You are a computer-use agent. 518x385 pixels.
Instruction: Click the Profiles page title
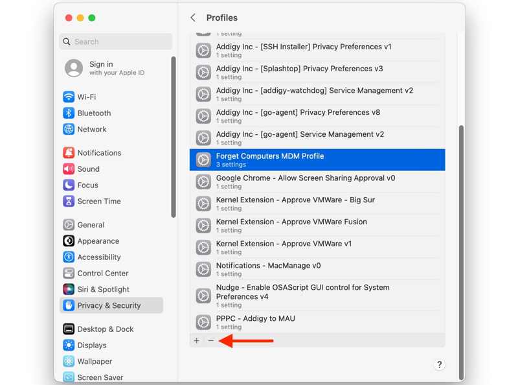click(221, 17)
